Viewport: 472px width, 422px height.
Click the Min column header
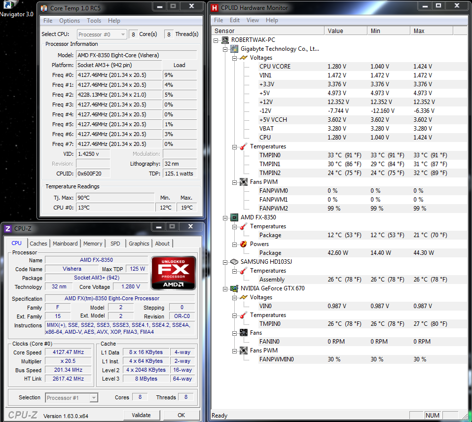(x=388, y=31)
